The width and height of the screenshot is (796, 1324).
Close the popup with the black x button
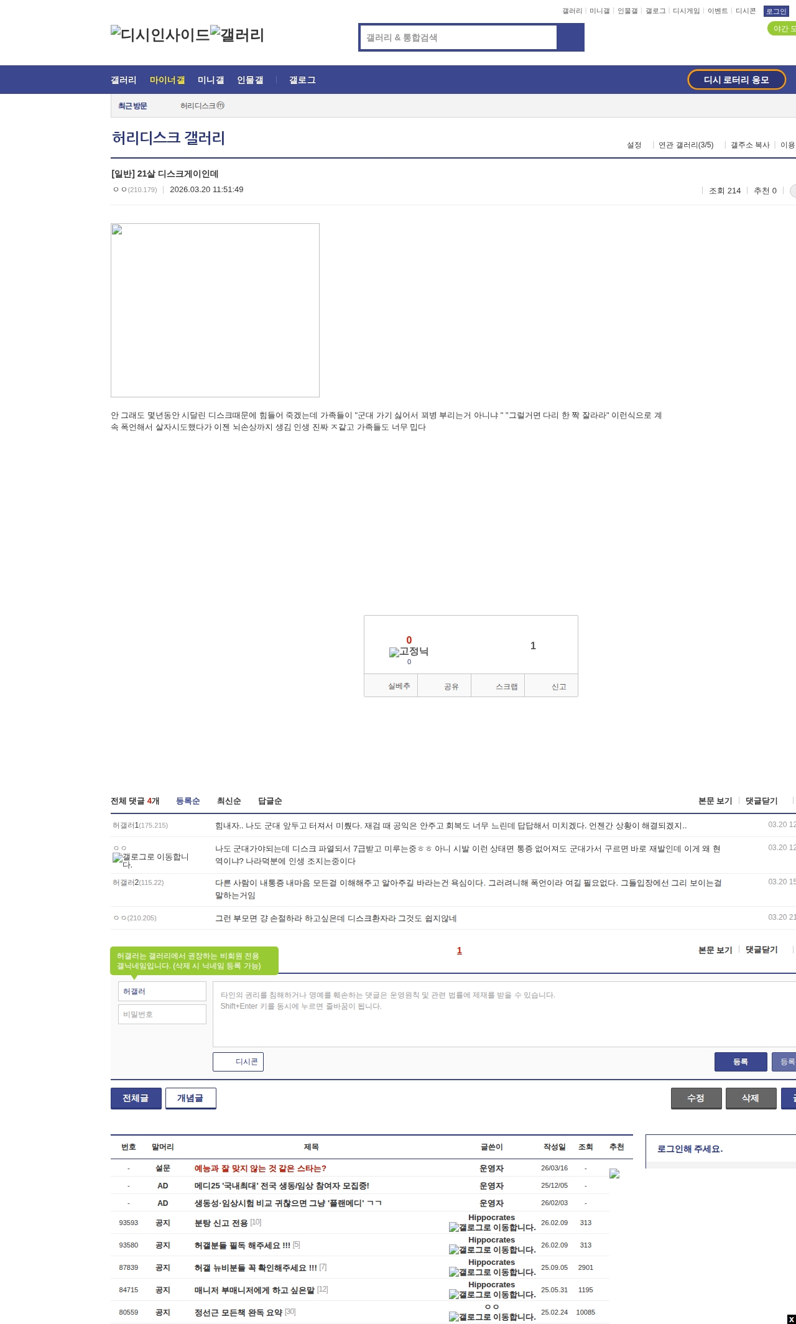pos(791,1319)
